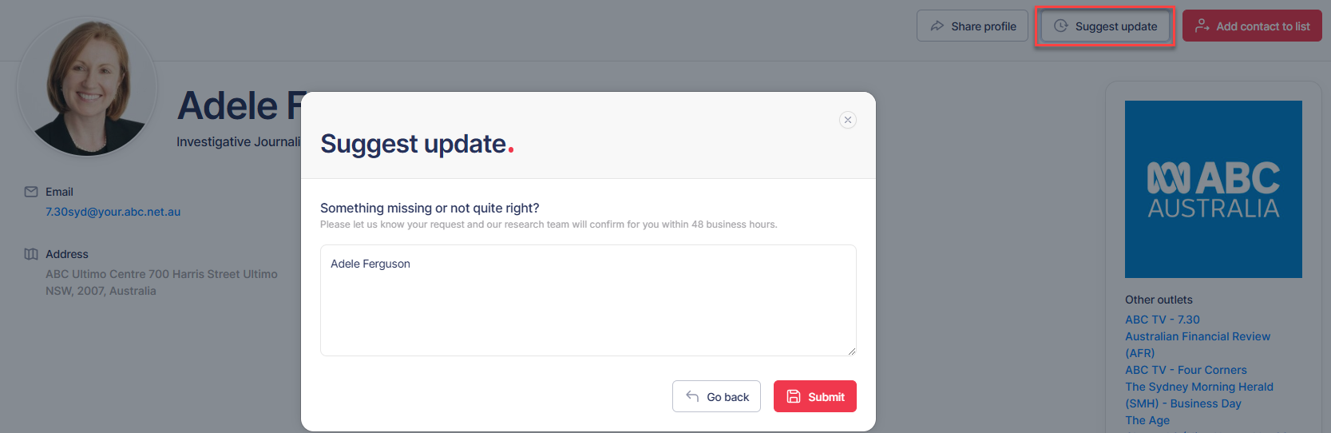Open the Sydney Morning Herald Business Day link
1331x433 pixels.
tap(1198, 387)
